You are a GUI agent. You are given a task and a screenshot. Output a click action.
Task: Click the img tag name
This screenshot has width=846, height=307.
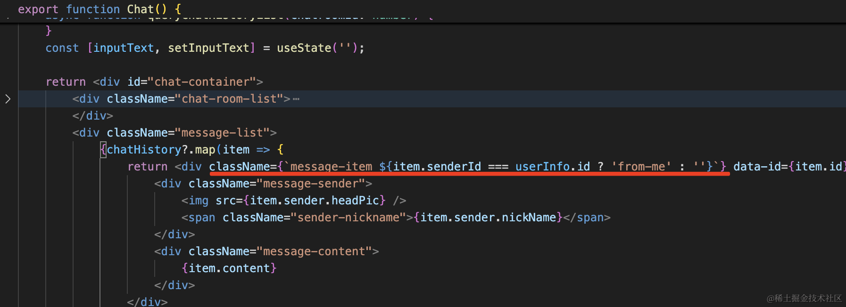coord(199,201)
